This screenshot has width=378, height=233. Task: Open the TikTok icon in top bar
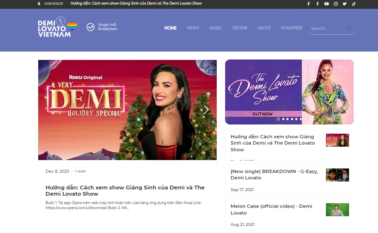(x=354, y=4)
